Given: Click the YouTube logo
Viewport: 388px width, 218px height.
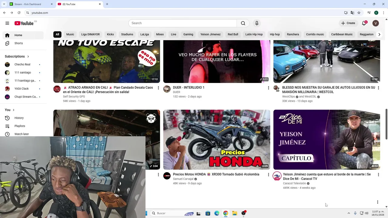Looking at the screenshot, I should click(24, 23).
